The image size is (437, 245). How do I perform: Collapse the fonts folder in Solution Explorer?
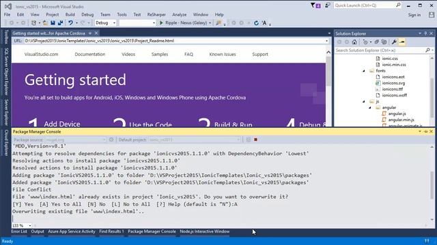click(x=364, y=71)
